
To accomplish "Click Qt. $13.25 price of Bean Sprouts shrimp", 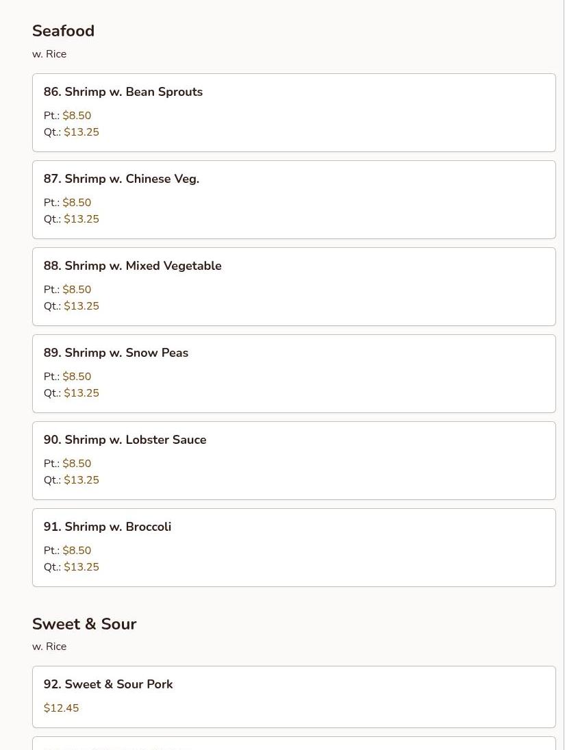I will coord(71,132).
